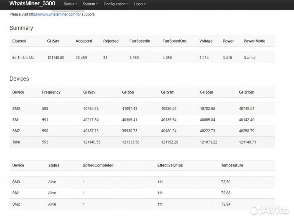Screen dimensions: 294x220
Task: Select Total GHS5m value 121071.22
Action: 209,142
